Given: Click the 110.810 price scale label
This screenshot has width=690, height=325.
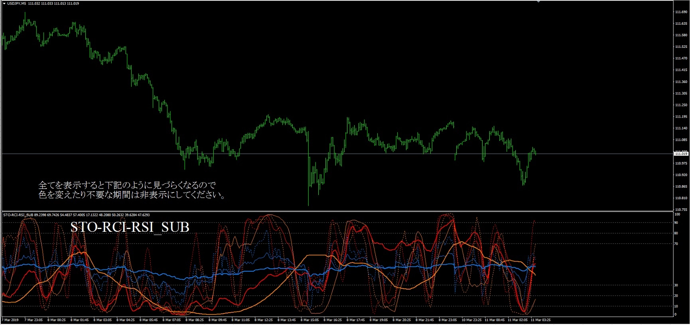Looking at the screenshot, I should [x=681, y=198].
